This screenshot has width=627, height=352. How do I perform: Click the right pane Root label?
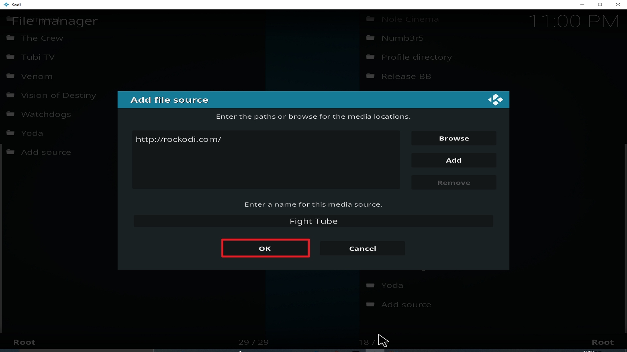click(603, 342)
